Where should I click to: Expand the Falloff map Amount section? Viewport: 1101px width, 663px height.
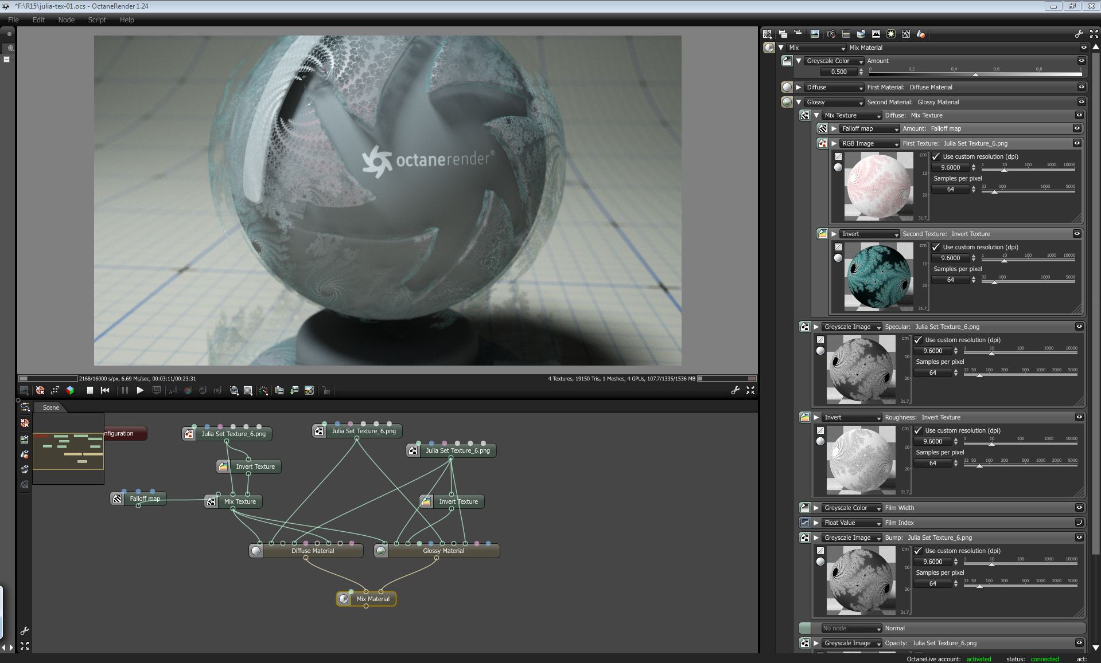pos(834,128)
